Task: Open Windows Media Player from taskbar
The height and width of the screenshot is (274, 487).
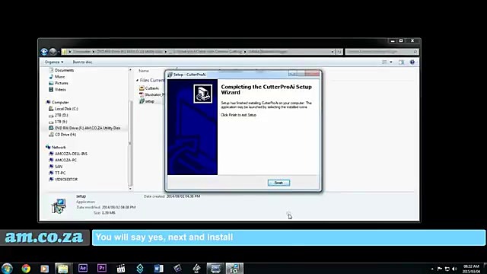Action: click(44, 269)
